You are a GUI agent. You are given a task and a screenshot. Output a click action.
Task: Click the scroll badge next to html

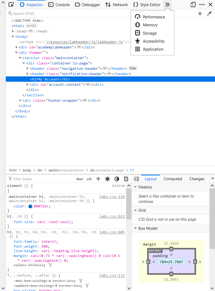pos(31,26)
